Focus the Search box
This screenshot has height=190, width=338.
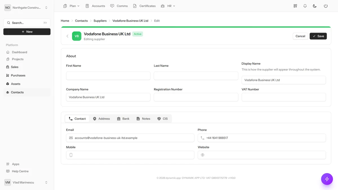pyautogui.click(x=27, y=23)
